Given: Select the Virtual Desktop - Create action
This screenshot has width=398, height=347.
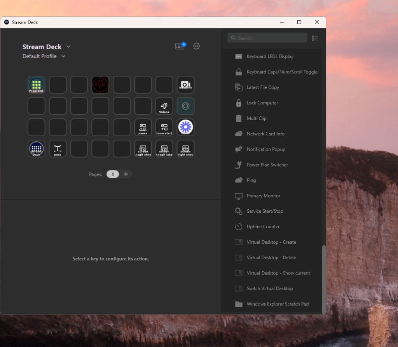Looking at the screenshot, I should pos(271,242).
